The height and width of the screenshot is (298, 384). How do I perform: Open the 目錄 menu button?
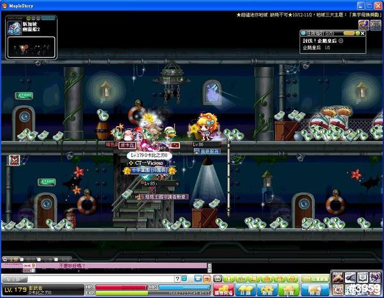coord(245,290)
